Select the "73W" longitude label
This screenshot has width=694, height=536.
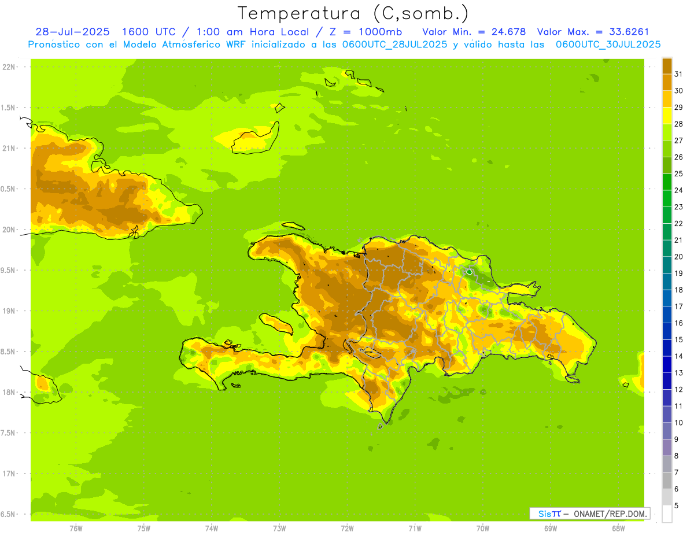[279, 528]
